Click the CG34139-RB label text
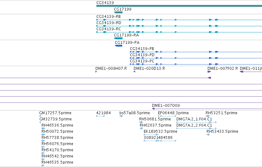The image size is (262, 167). (108, 17)
